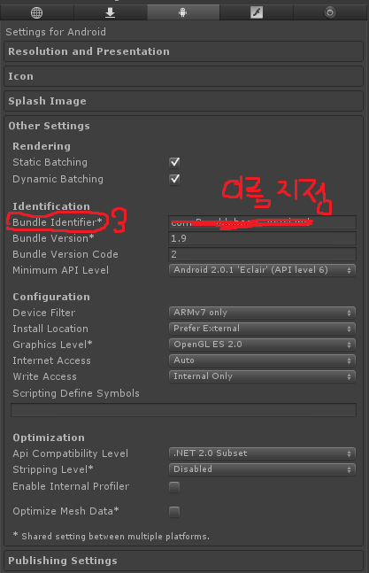The image size is (369, 573).
Task: Open Minimum API Level dropdown
Action: [262, 270]
